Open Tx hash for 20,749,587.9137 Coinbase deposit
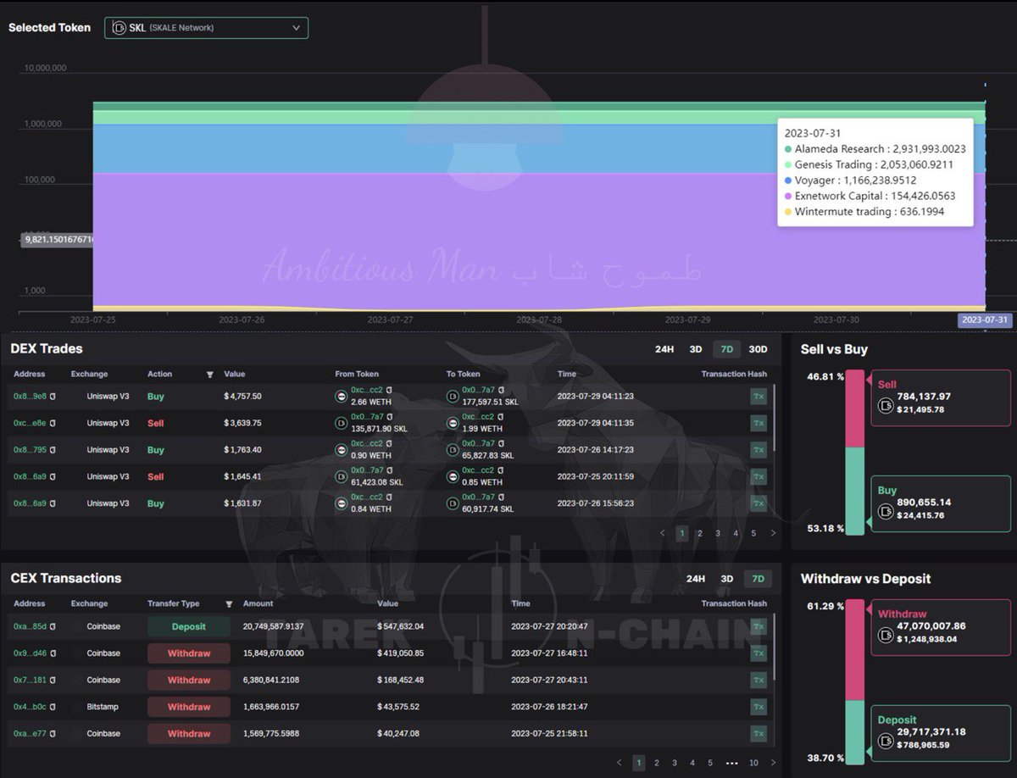1017x778 pixels. tap(759, 626)
